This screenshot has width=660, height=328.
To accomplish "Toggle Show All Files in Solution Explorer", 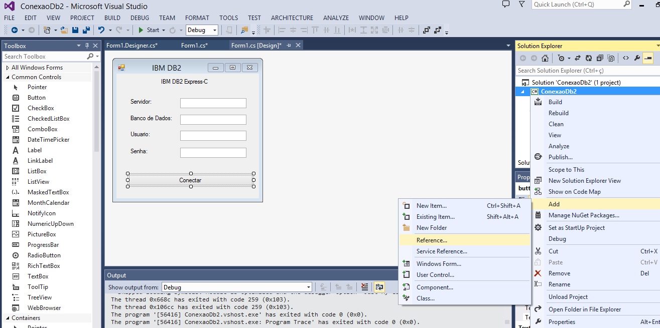I will click(x=611, y=58).
